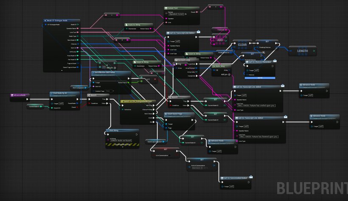
Task: Click the For Each Loop node header
Action: point(186,60)
